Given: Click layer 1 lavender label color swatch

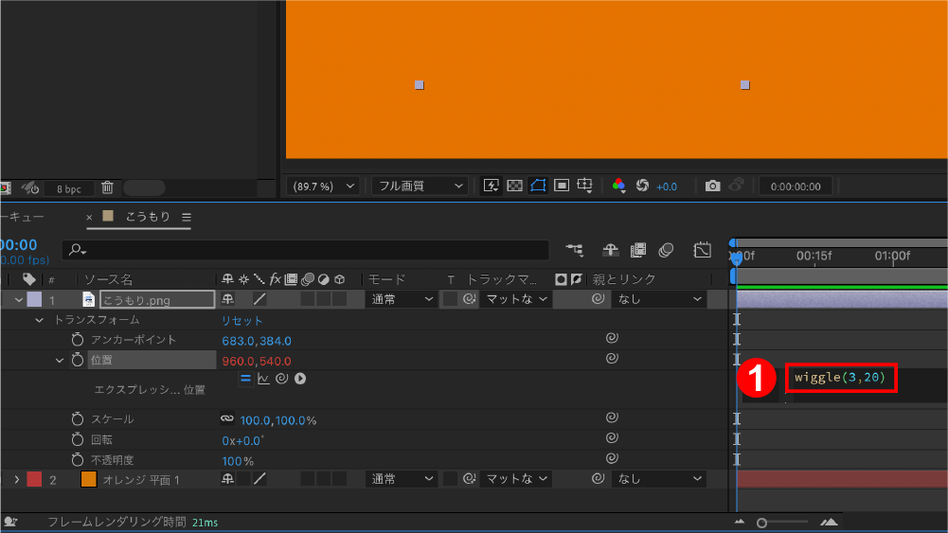Looking at the screenshot, I should [34, 299].
